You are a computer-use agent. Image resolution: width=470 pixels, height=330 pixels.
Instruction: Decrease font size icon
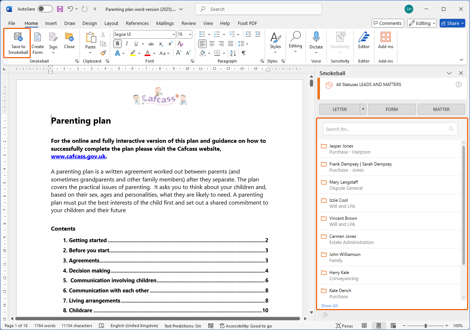[188, 53]
